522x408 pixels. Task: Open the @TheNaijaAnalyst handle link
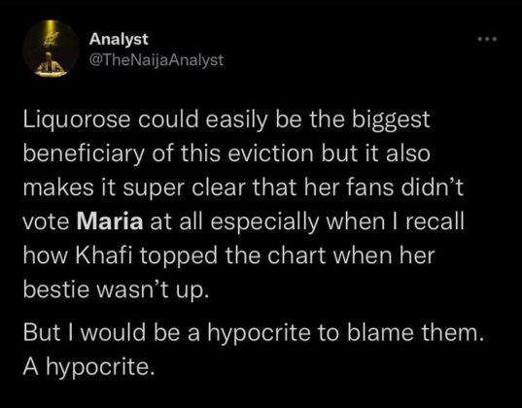[x=157, y=60]
